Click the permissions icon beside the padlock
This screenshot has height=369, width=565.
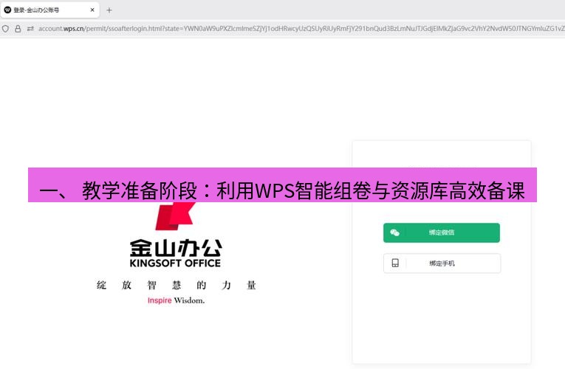[30, 29]
